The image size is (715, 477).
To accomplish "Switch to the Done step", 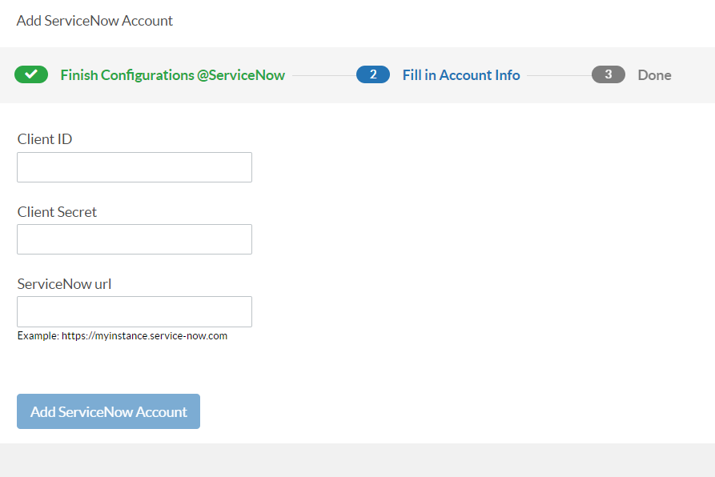I will (654, 74).
